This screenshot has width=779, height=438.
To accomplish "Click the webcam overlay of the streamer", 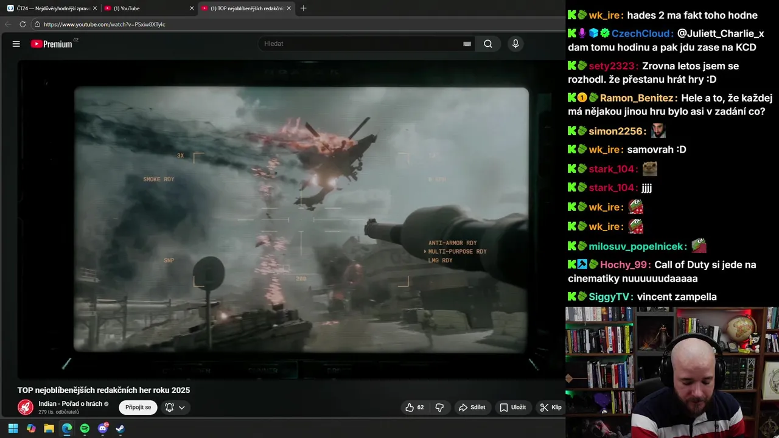I will coord(672,372).
